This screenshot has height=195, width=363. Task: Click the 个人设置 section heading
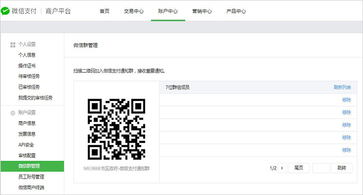(27, 44)
